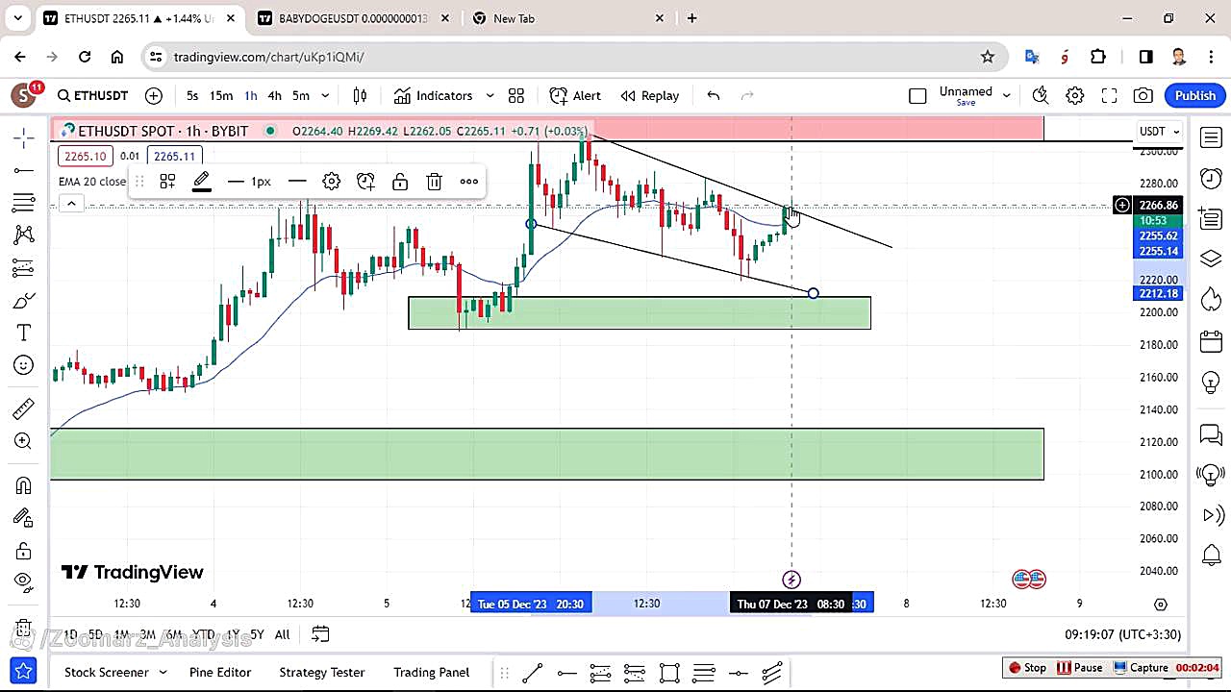This screenshot has height=692, width=1231.
Task: Open the ETHUSDT symbol search
Action: click(x=92, y=95)
